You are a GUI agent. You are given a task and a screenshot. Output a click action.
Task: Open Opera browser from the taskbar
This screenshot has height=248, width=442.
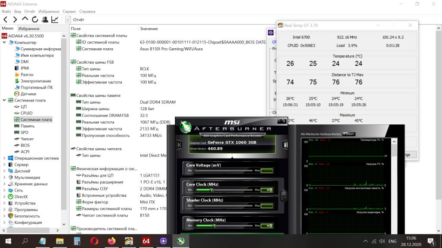point(94,241)
